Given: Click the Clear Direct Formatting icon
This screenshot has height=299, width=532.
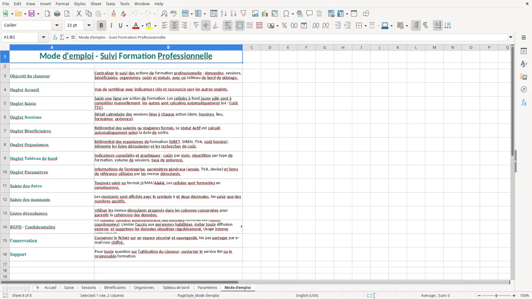Looking at the screenshot, I should 123,14.
